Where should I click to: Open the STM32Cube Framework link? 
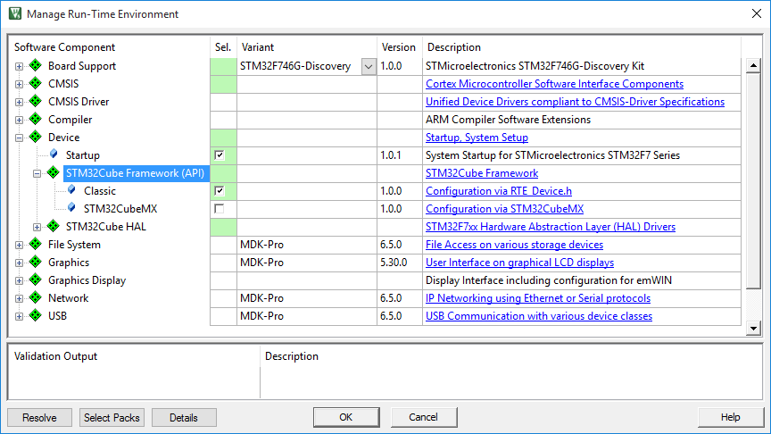point(482,173)
